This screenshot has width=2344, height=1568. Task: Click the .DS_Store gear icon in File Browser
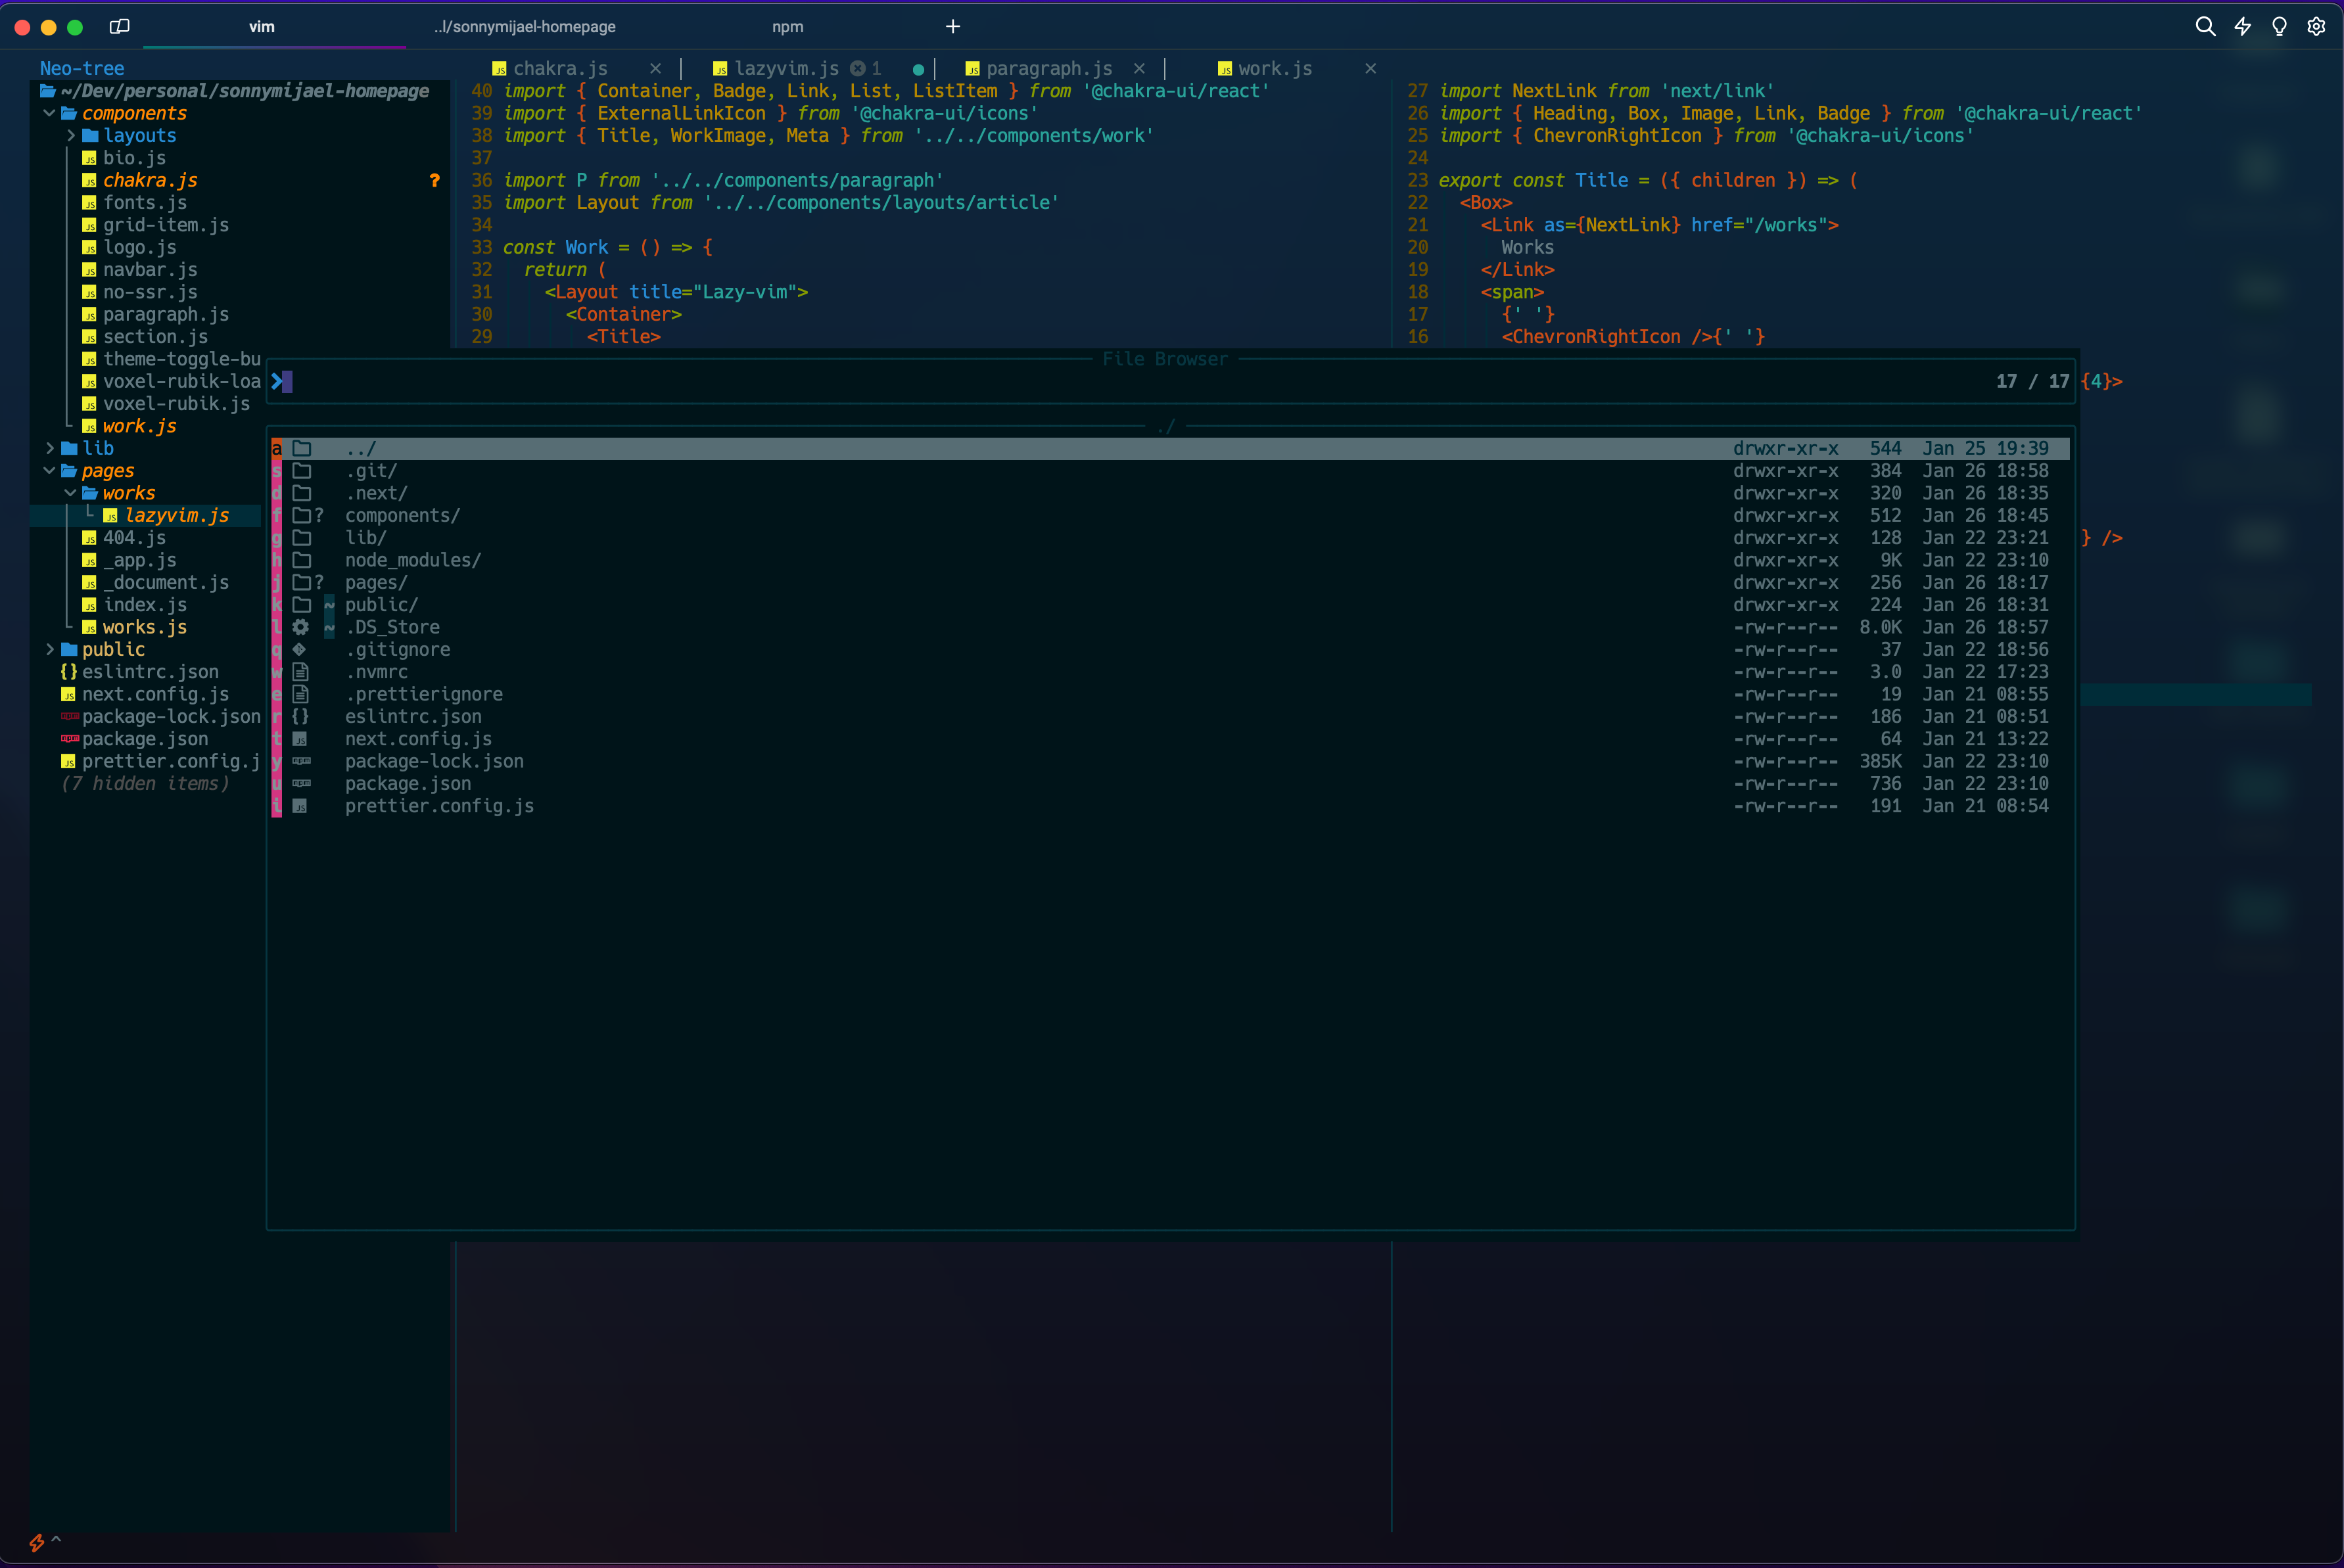300,627
